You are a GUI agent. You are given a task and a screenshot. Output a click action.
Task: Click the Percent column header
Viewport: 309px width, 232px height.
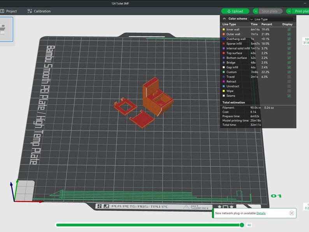point(267,24)
